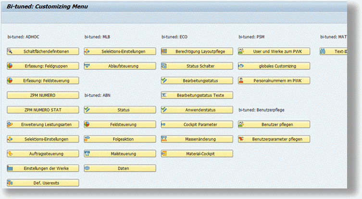Click icon on Def. Userexits button
Image resolution: width=362 pixels, height=199 pixels.
coord(10,183)
